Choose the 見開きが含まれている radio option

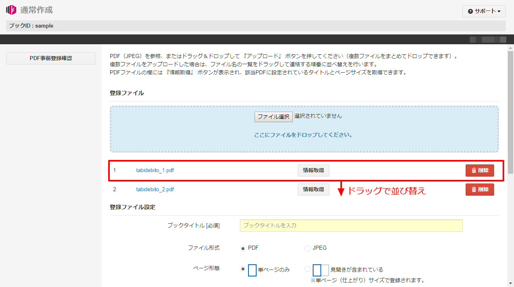[307, 269]
